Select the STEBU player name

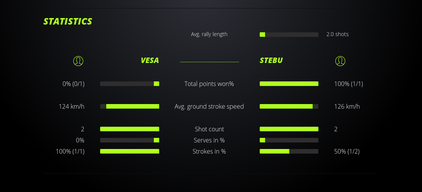point(271,60)
